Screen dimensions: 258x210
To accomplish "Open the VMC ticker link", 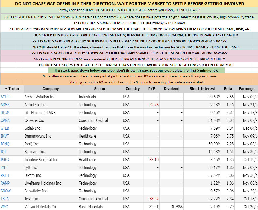I will [x=4, y=207].
